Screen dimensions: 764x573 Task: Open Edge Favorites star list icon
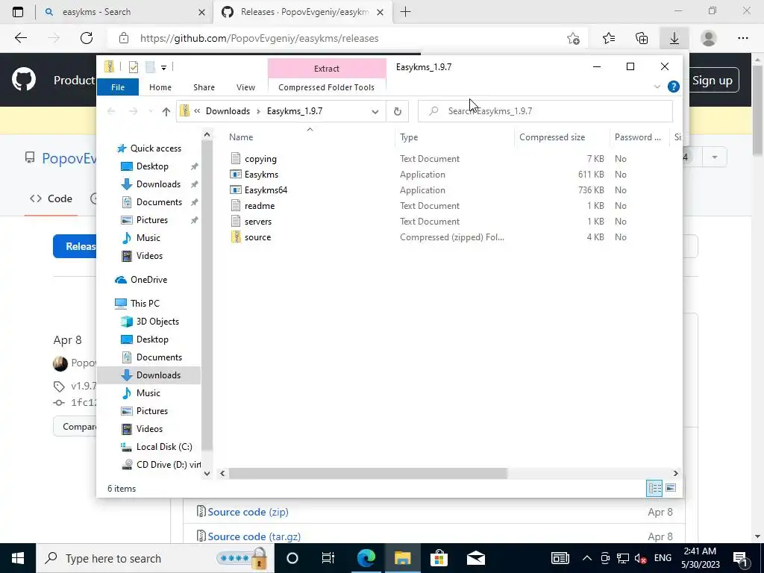609,38
